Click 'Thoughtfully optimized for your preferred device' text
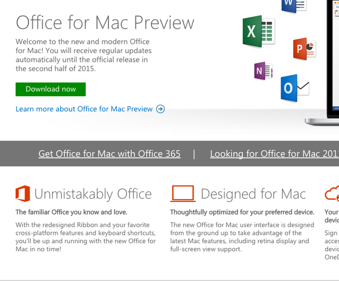Screen dimensions: 339x283 pyautogui.click(x=242, y=212)
